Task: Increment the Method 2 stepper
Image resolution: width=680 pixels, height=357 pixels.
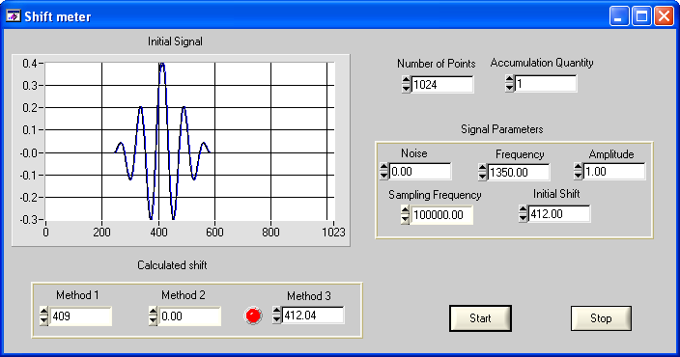Action: (x=153, y=312)
